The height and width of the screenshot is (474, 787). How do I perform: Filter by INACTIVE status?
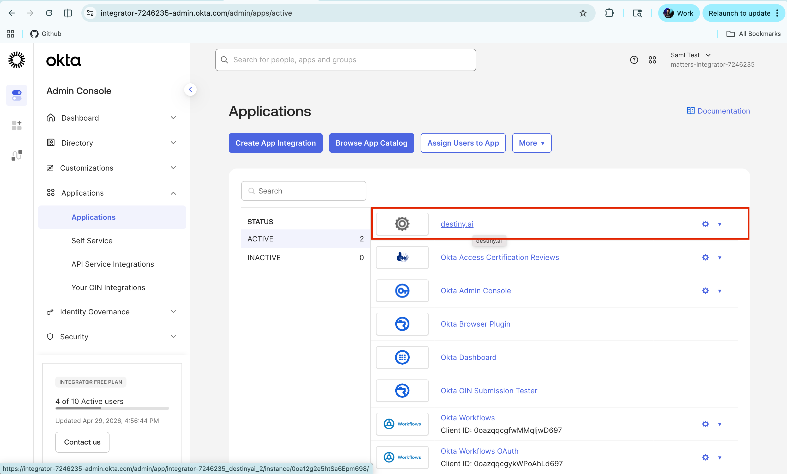pyautogui.click(x=306, y=257)
